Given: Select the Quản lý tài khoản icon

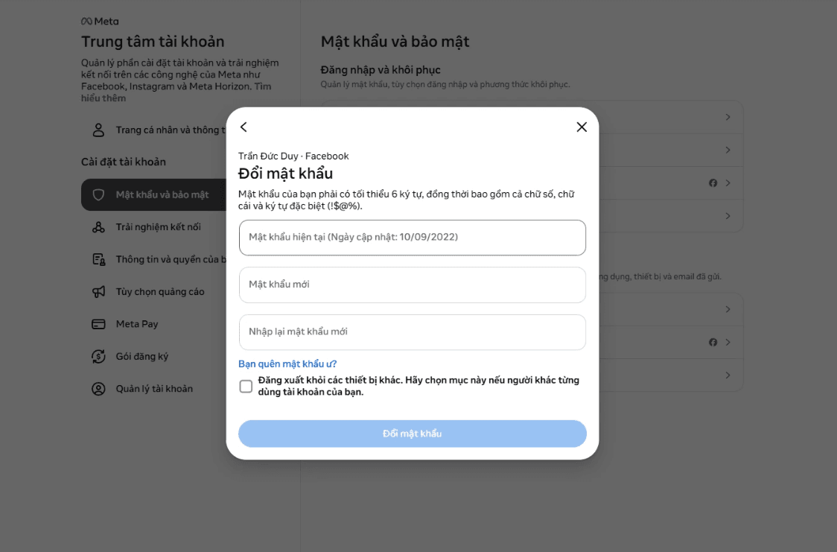Looking at the screenshot, I should pyautogui.click(x=98, y=388).
